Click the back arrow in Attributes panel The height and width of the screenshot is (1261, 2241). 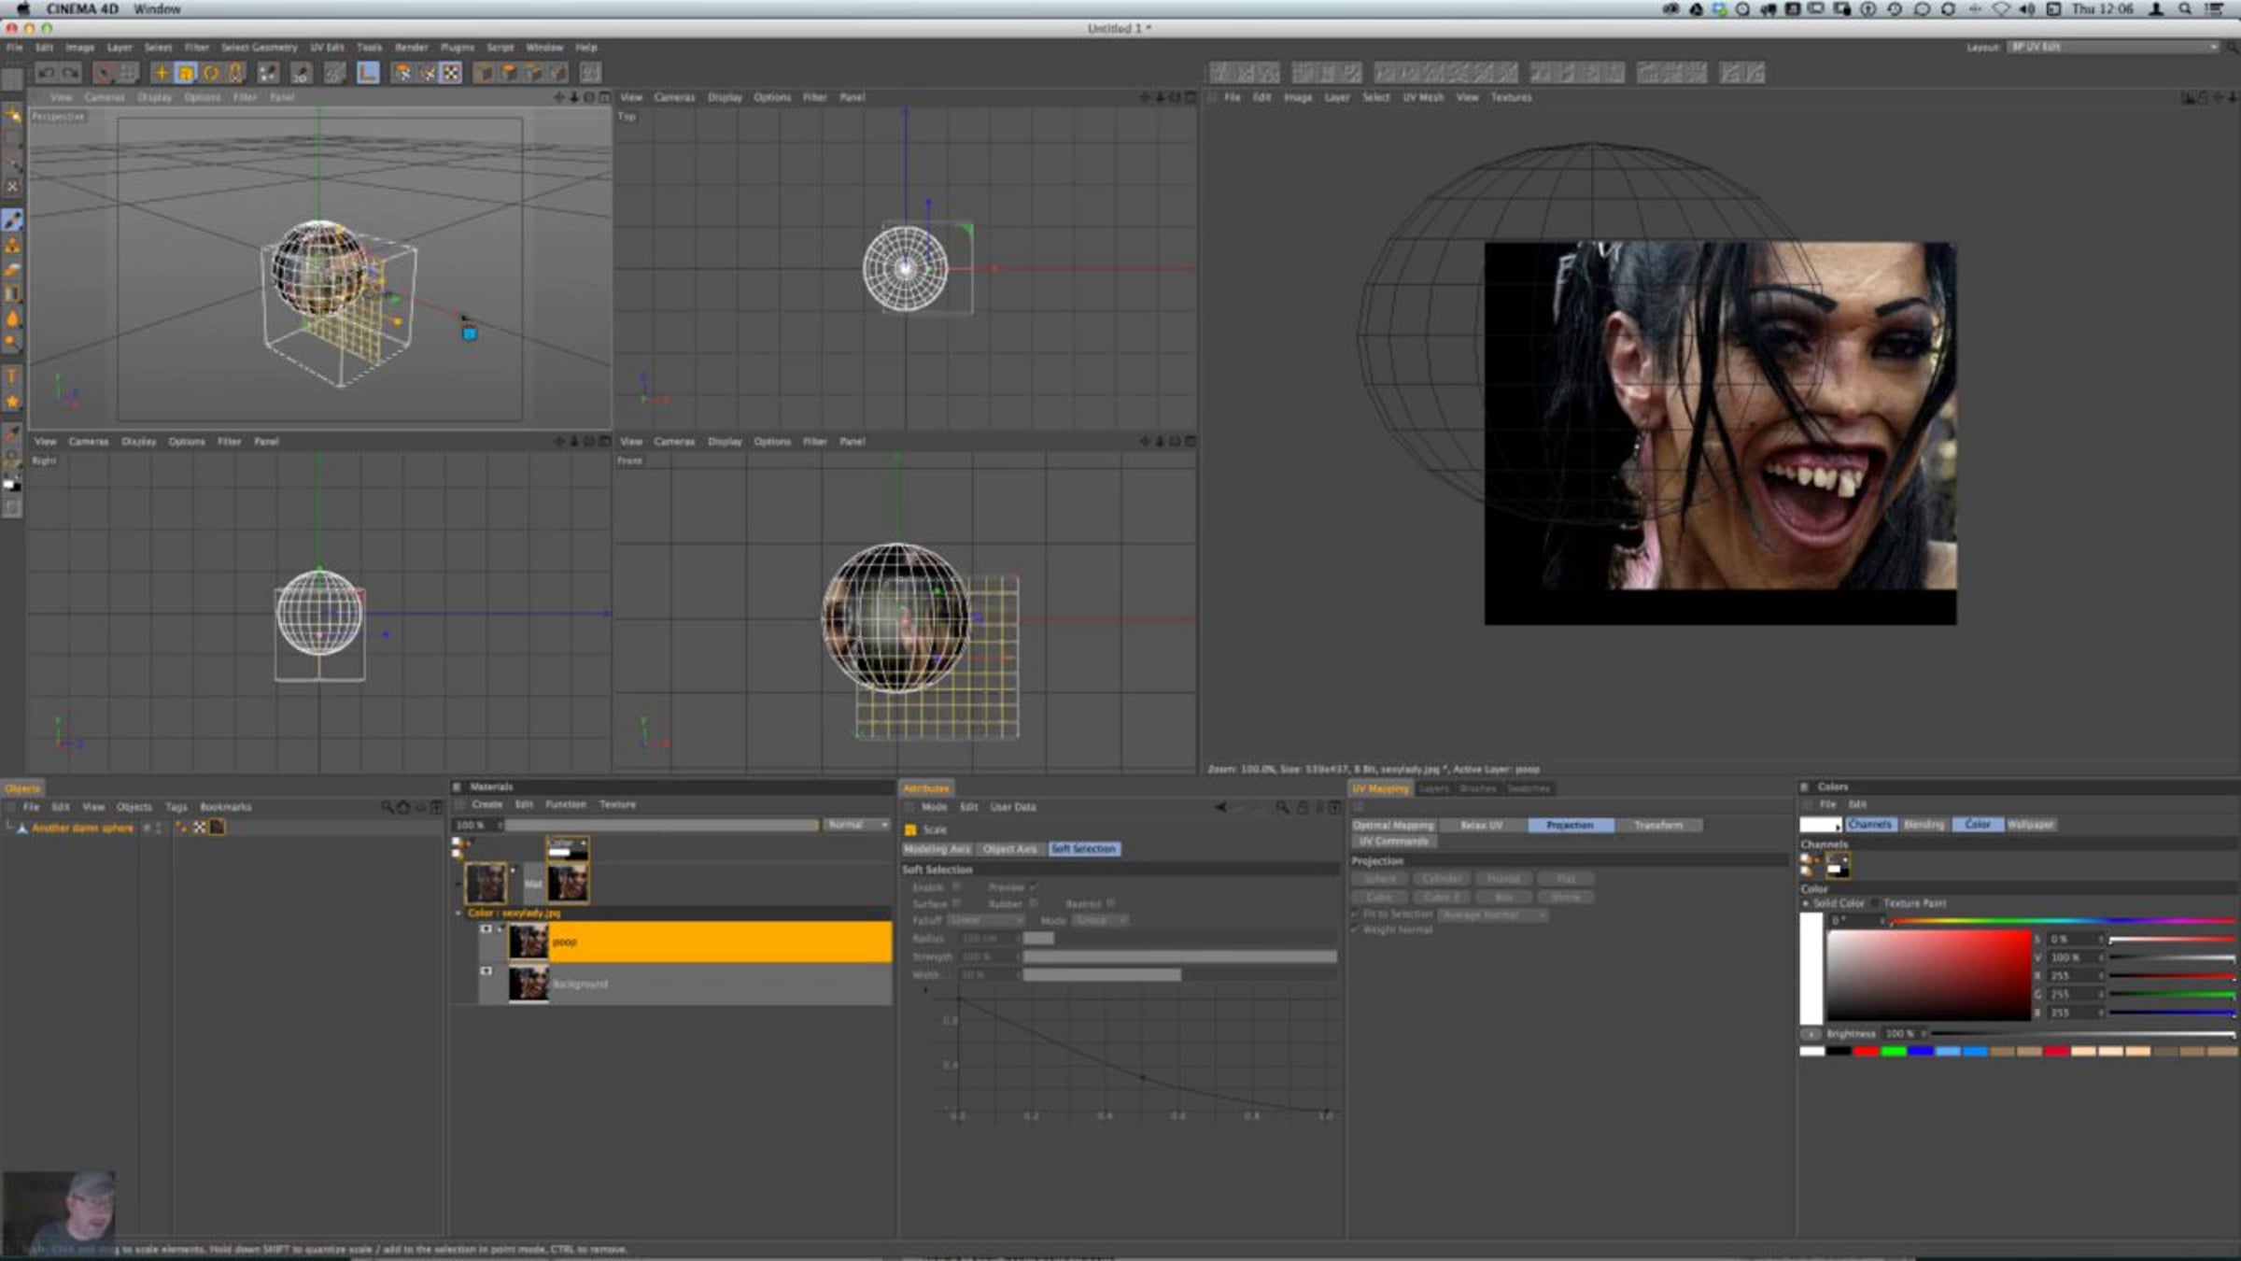coord(1221,807)
